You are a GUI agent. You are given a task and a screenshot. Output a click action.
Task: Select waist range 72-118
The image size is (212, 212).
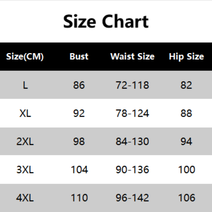point(132,85)
